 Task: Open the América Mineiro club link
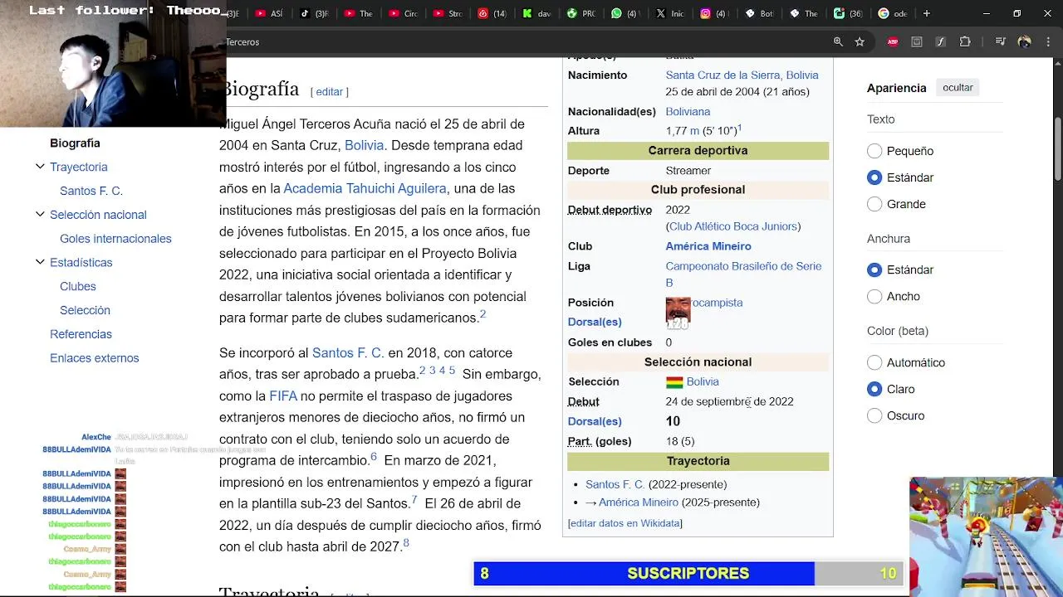(708, 246)
